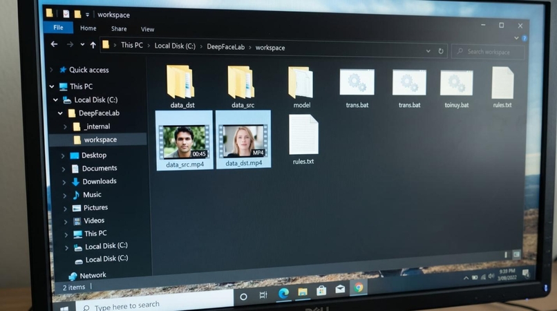
Task: Select the toinuy.bat file
Action: point(457,89)
